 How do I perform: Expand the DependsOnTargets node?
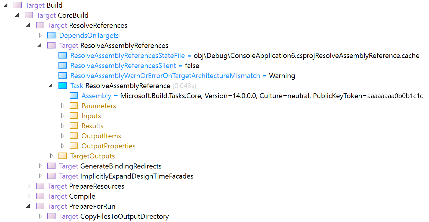click(x=40, y=35)
